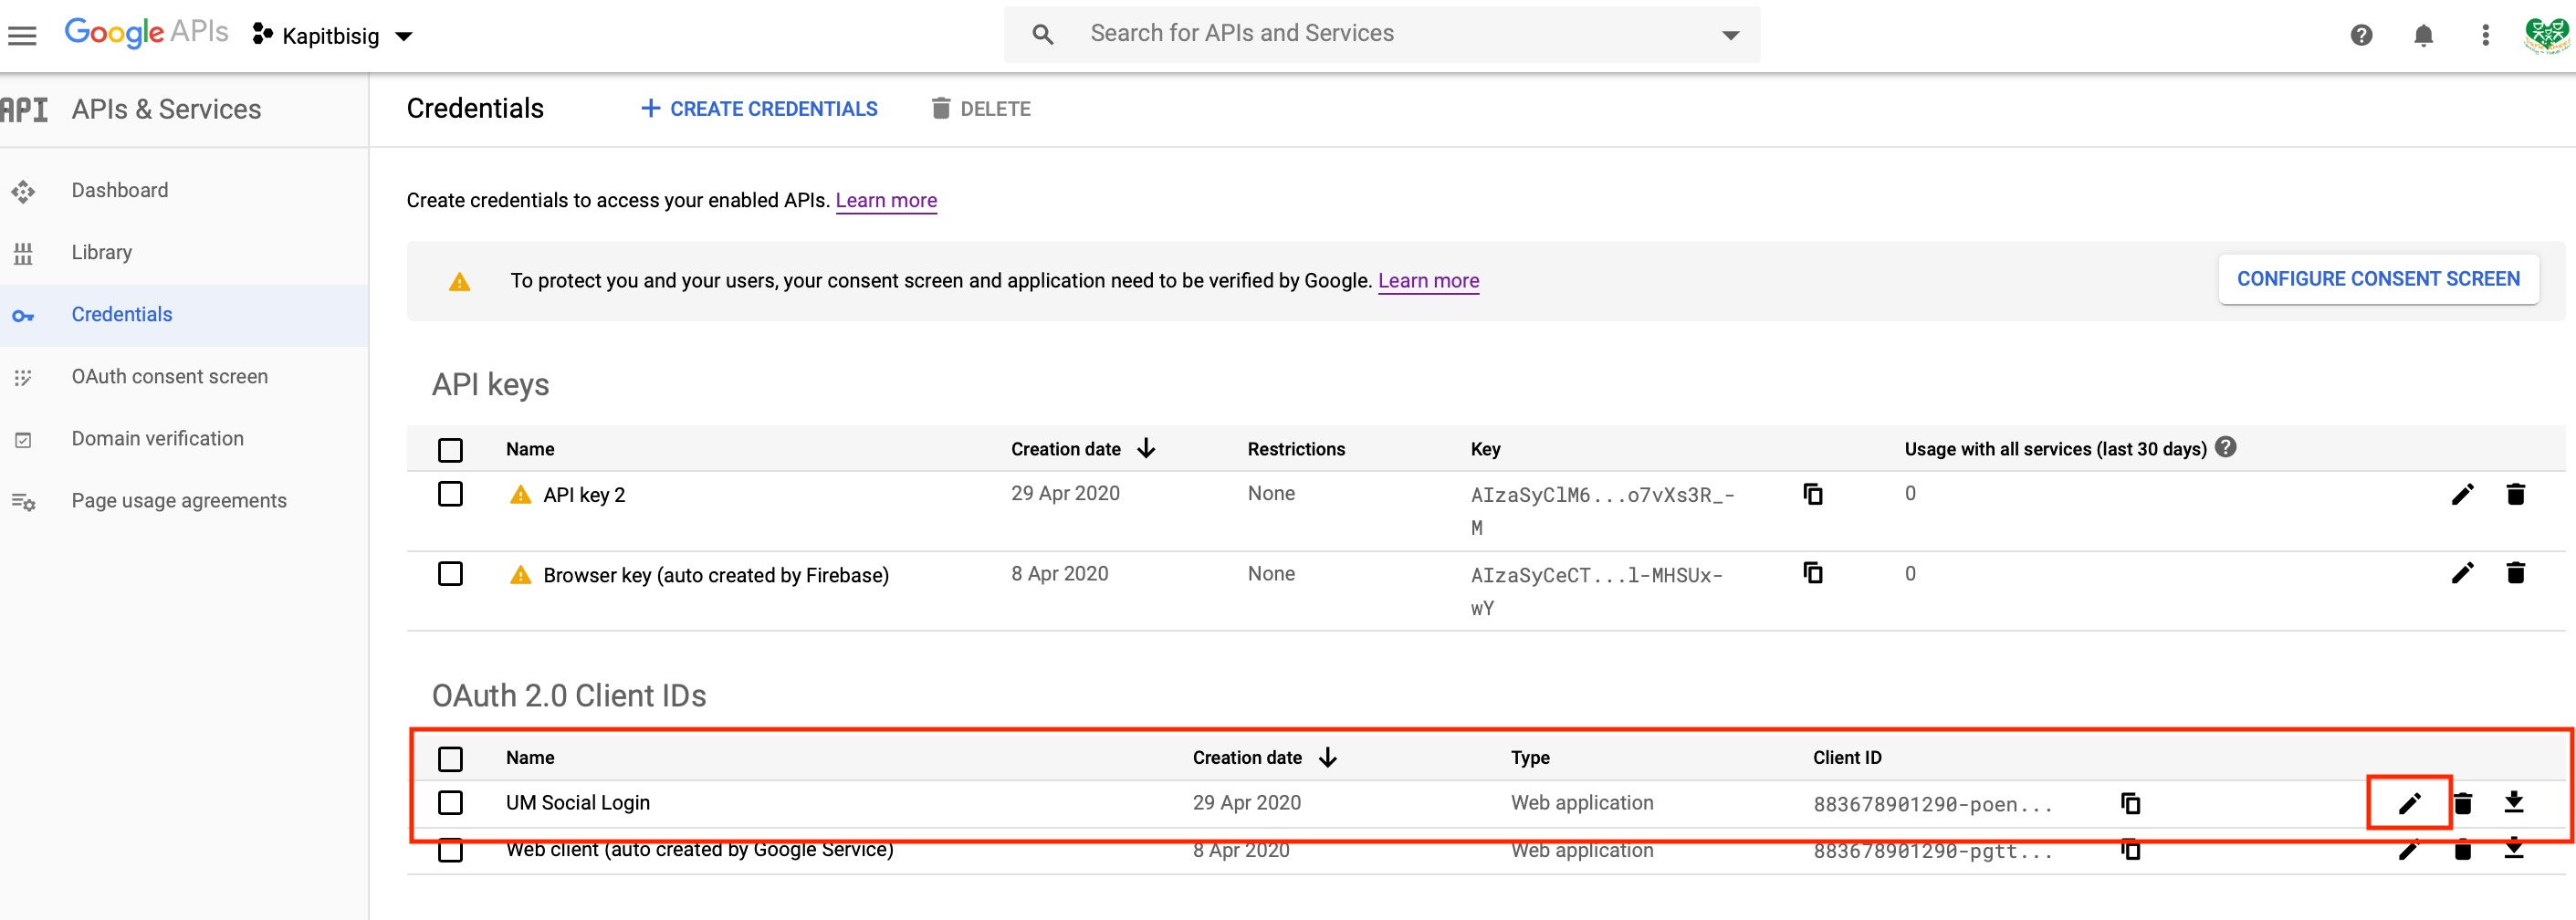Open the user account avatar

[x=2546, y=36]
